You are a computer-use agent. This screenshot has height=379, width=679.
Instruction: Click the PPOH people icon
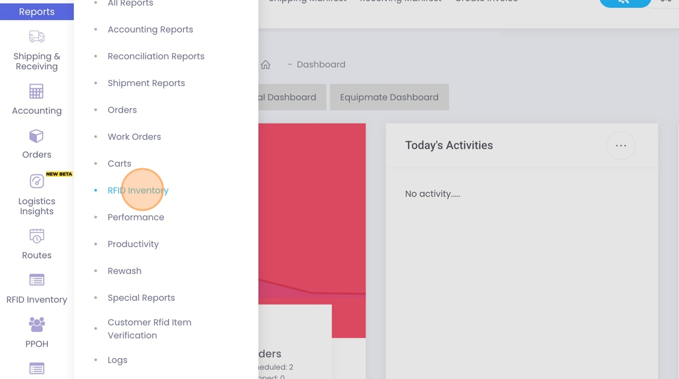[x=36, y=325]
